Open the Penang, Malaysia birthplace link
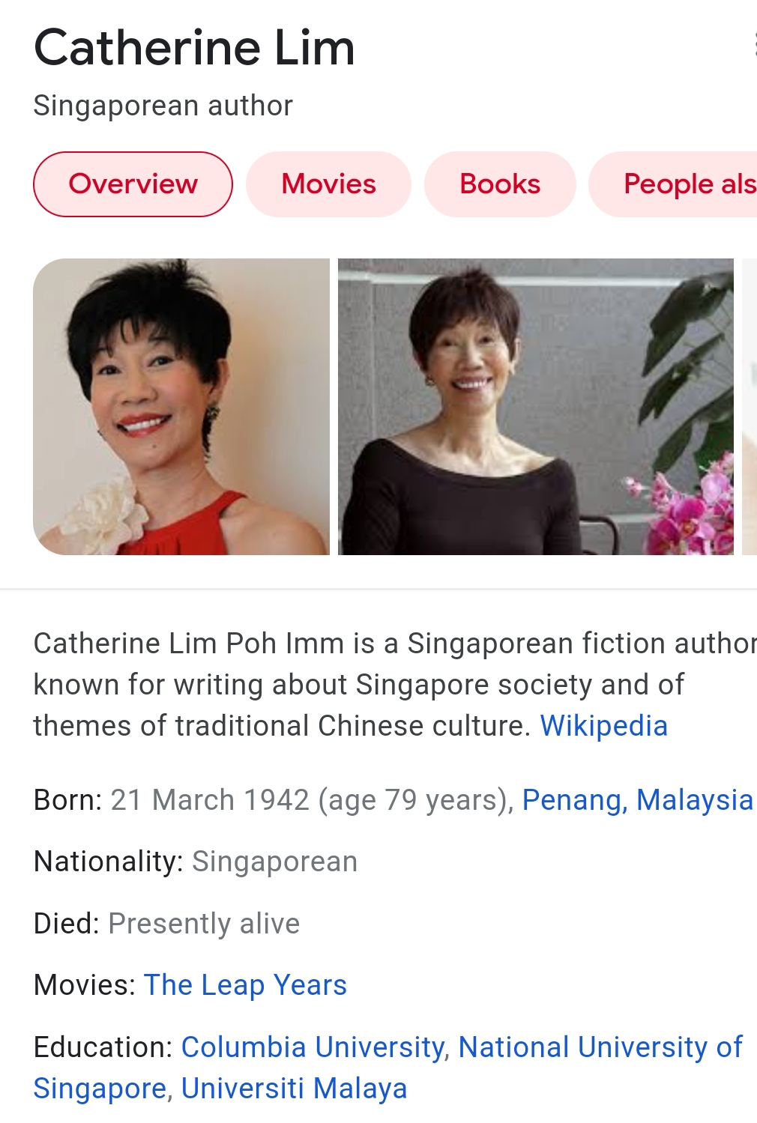This screenshot has height=1123, width=757. tap(637, 800)
